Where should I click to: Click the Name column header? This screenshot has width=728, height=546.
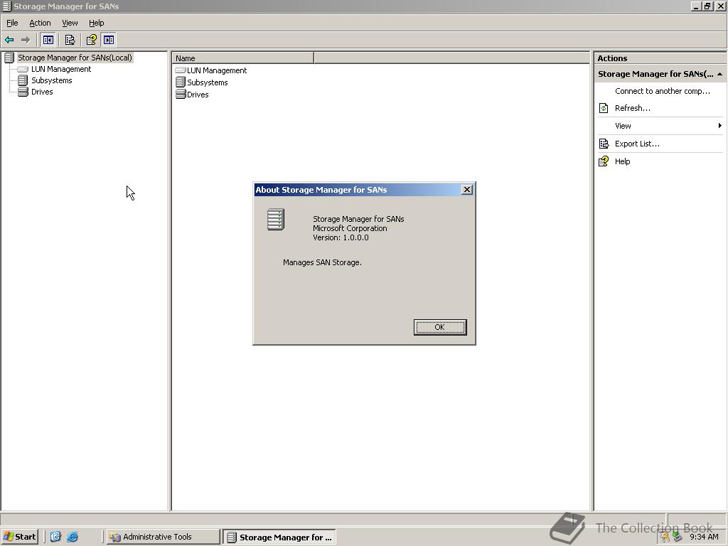(x=243, y=58)
